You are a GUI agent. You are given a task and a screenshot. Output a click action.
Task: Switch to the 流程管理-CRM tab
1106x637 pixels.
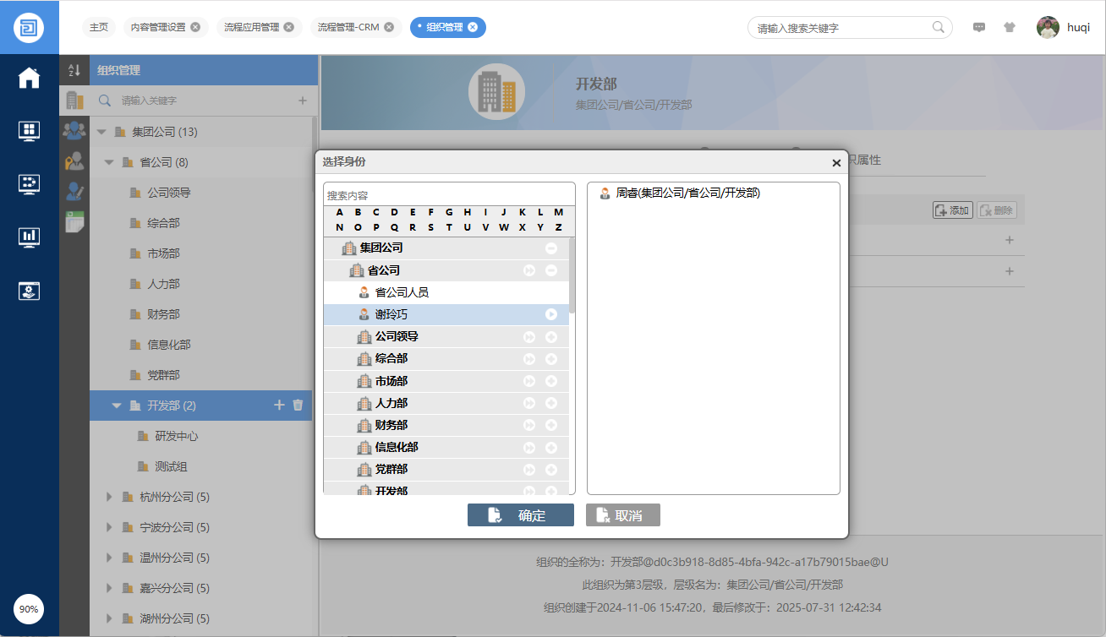pyautogui.click(x=348, y=27)
